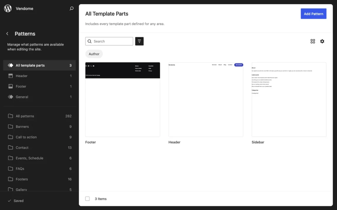Collapse the Patterns panel with the back chevron
Screen dimensions: 337x210
(x=7, y=33)
